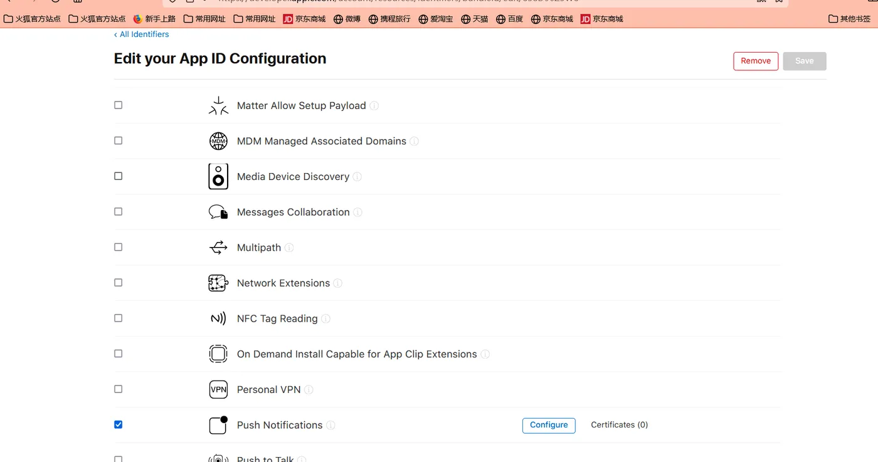Click the MDM Managed Associated Domains icon

pos(218,141)
